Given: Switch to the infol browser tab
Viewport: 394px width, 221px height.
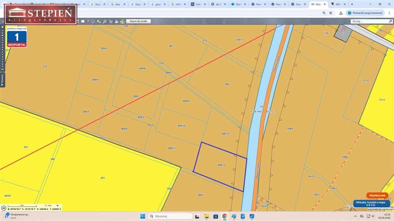Looking at the screenshot, I should [179, 4].
